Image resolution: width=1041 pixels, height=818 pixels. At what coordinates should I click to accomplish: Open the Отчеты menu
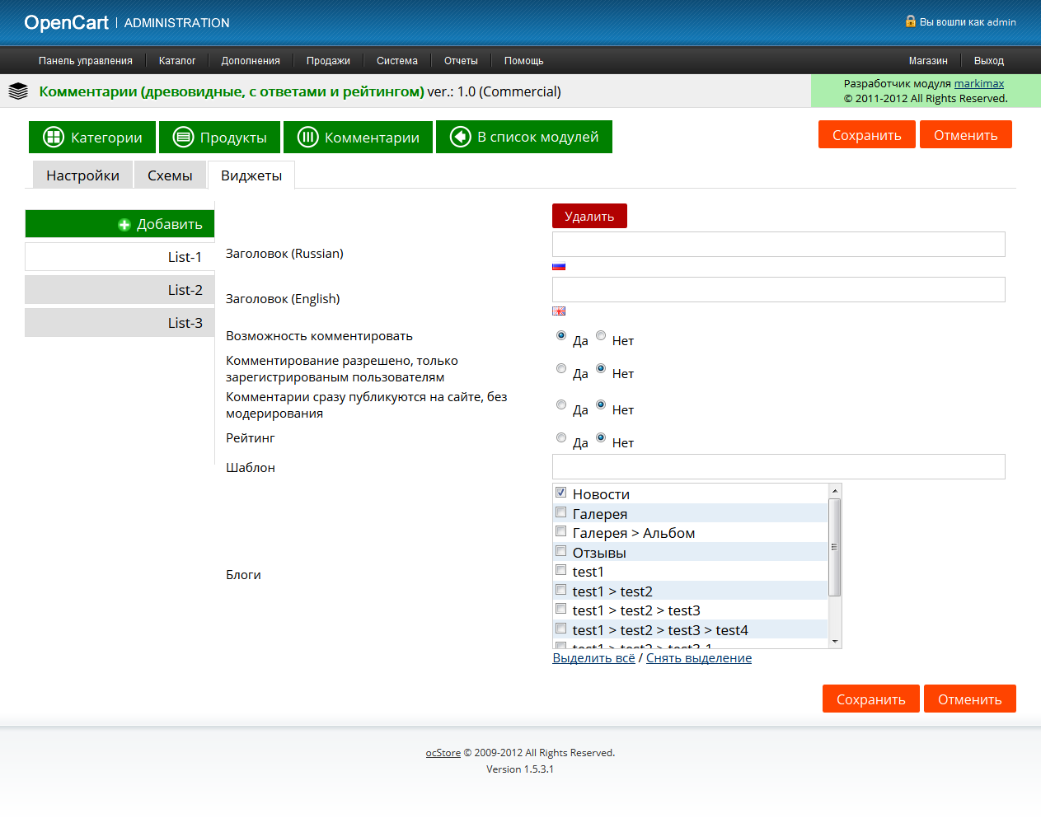461,61
